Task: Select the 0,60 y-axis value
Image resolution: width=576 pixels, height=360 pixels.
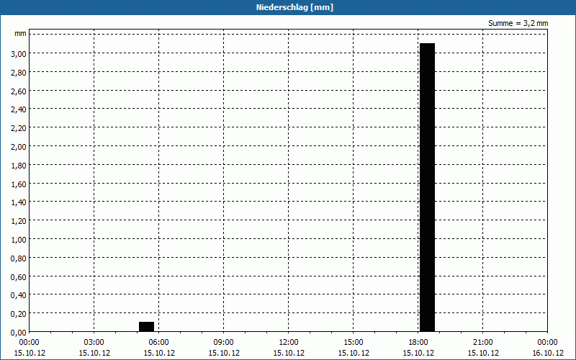Action: (x=19, y=277)
